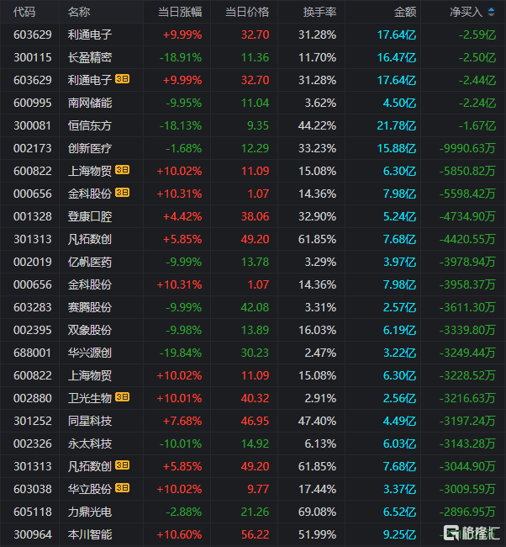This screenshot has height=547, width=506.
Task: Click the +7.68% change value
Action: click(x=182, y=421)
